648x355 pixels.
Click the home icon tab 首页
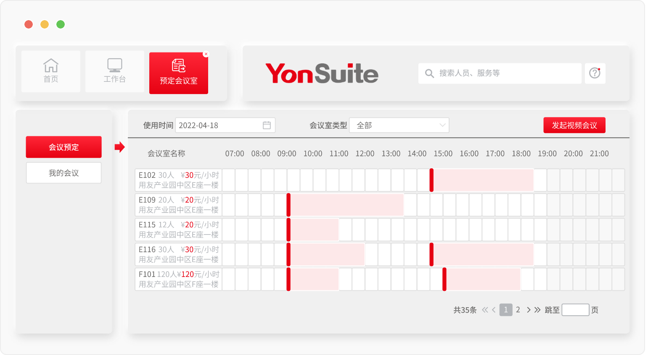coord(51,71)
